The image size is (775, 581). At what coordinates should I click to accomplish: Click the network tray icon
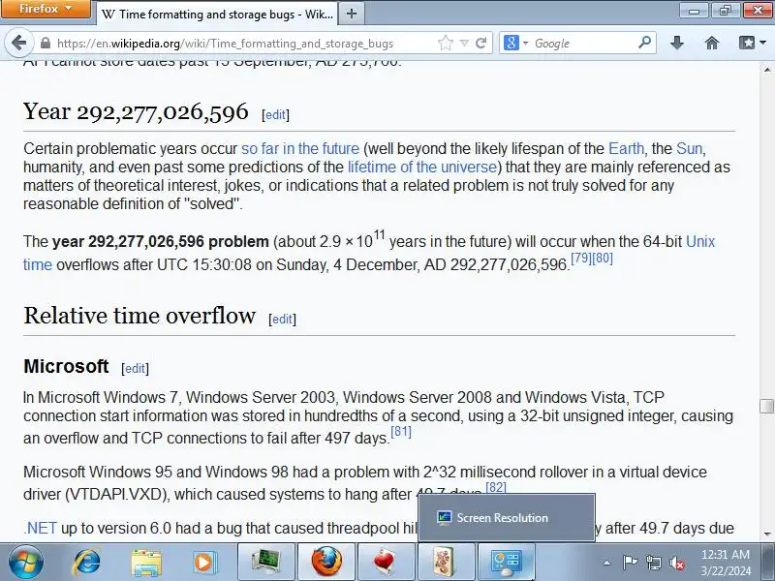coord(653,563)
